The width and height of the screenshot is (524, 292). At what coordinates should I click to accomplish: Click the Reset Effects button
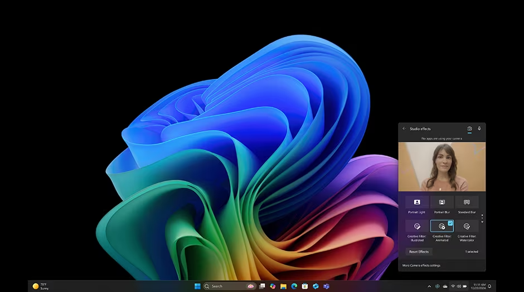click(419, 252)
